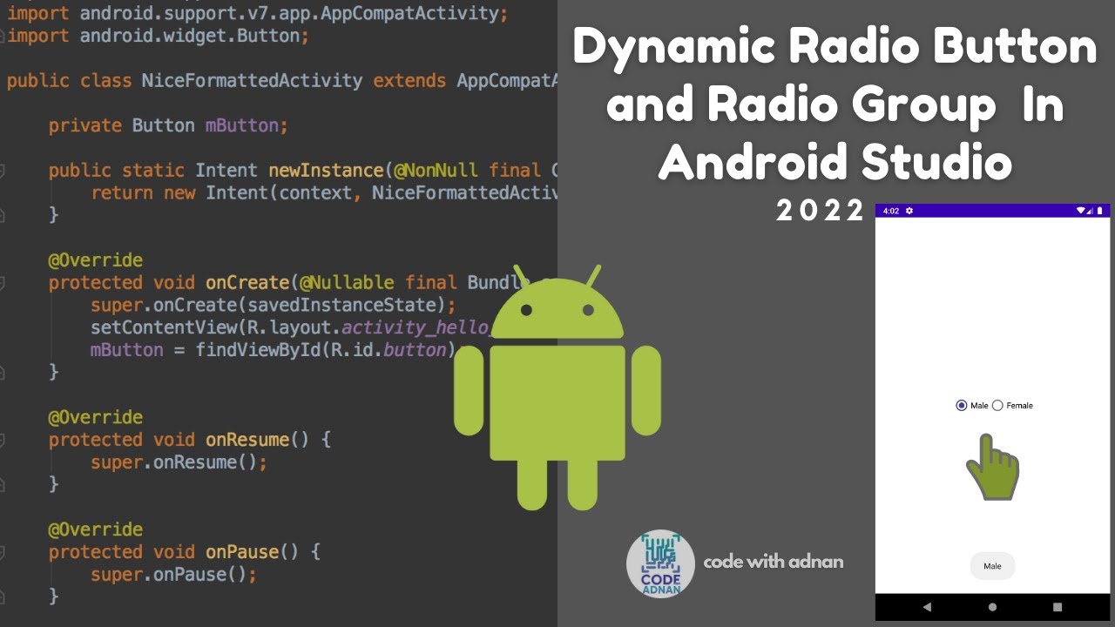This screenshot has width=1115, height=627.
Task: Click the 'super.onResume();' code line
Action: coord(179,462)
